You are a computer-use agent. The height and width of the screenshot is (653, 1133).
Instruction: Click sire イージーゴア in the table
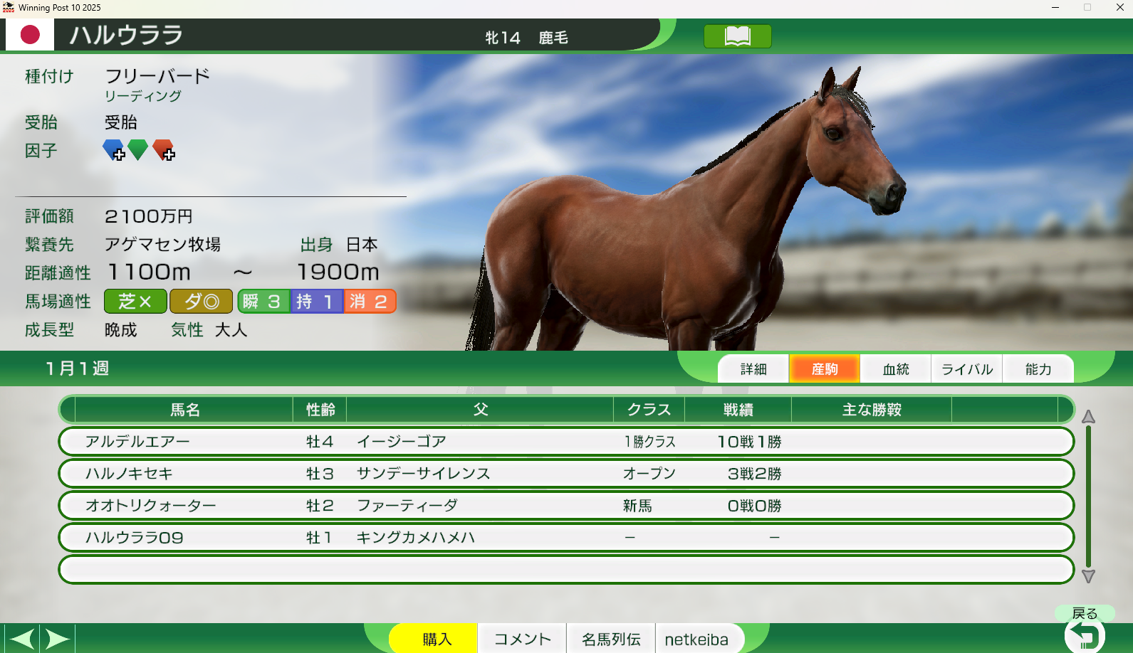402,442
